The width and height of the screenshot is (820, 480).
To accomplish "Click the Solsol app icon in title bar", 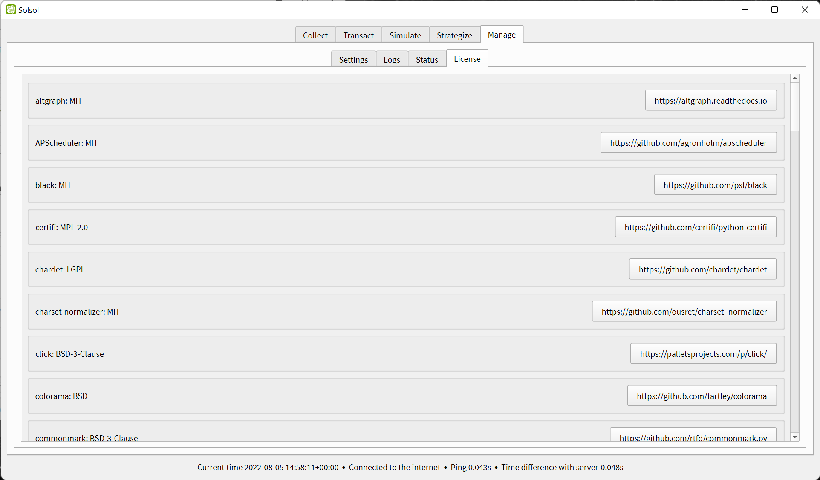I will tap(11, 9).
